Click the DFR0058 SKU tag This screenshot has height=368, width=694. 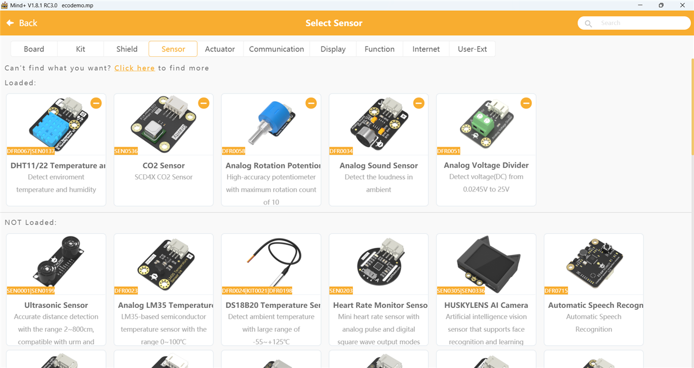coord(234,152)
